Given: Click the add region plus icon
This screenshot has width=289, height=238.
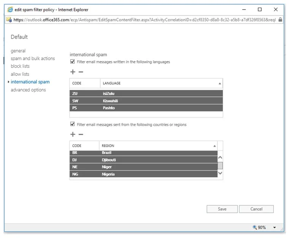Looking at the screenshot, I should point(72,134).
